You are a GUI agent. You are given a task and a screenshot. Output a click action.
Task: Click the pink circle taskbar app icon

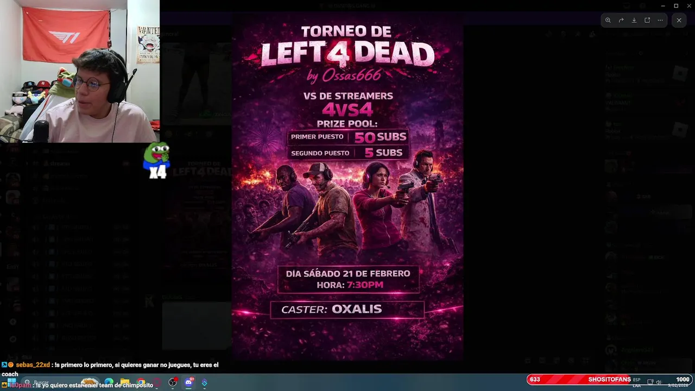click(x=157, y=382)
